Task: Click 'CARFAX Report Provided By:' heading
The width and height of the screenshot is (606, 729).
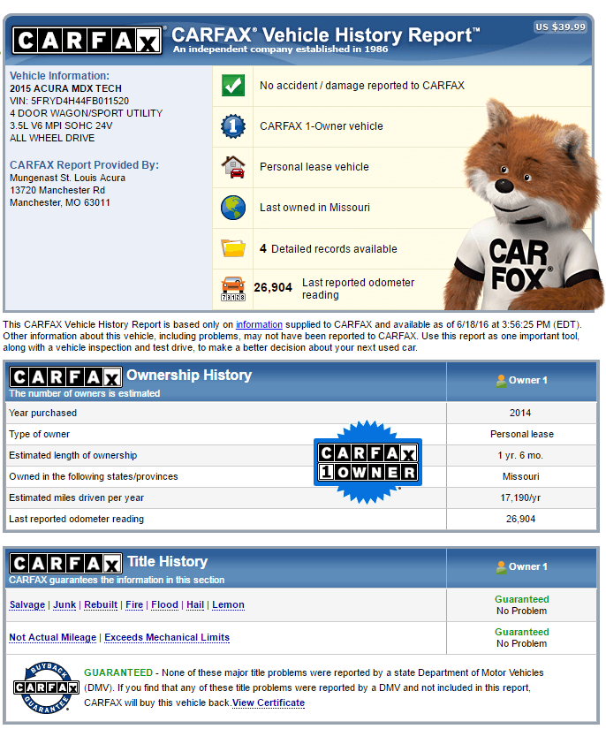Action: [84, 165]
